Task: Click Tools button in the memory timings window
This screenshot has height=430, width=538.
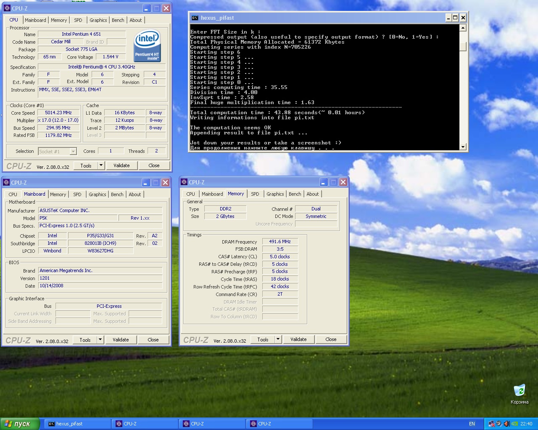Action: pyautogui.click(x=263, y=339)
